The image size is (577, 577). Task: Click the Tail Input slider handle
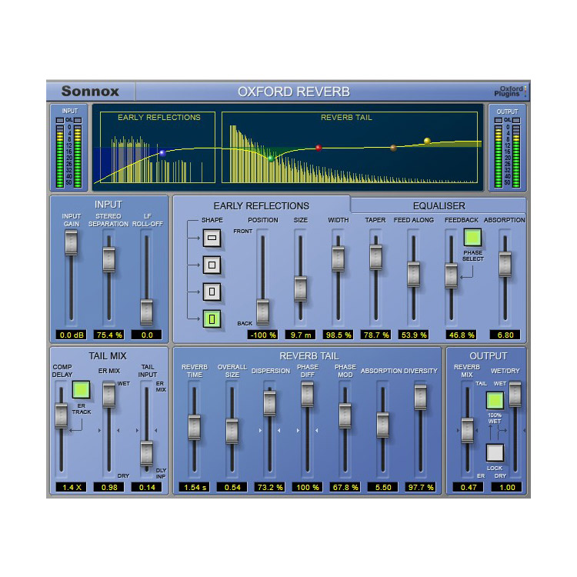tap(146, 453)
